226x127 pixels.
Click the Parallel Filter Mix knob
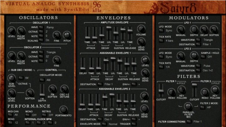coord(188,106)
